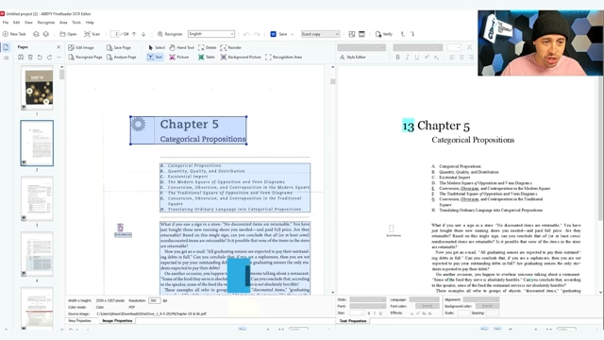The width and height of the screenshot is (604, 340).
Task: Open the Tools menu
Action: click(76, 23)
